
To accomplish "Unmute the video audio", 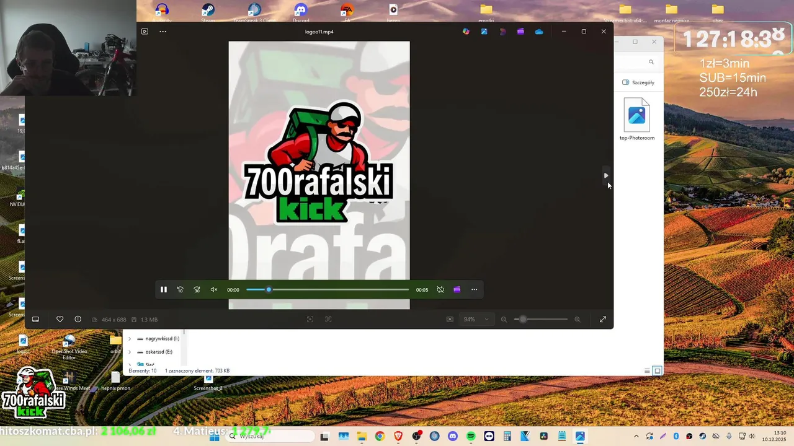I will pyautogui.click(x=214, y=289).
